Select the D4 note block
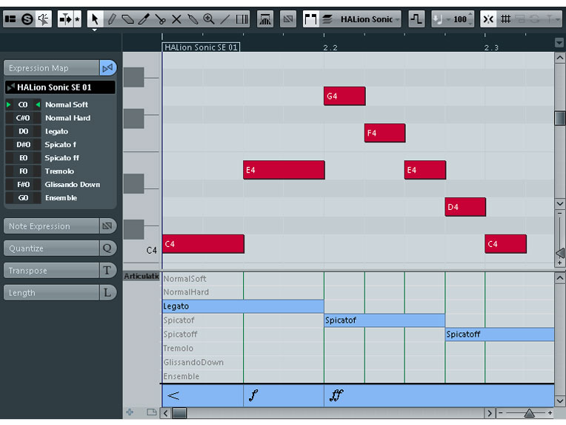566x425 pixels. click(465, 207)
